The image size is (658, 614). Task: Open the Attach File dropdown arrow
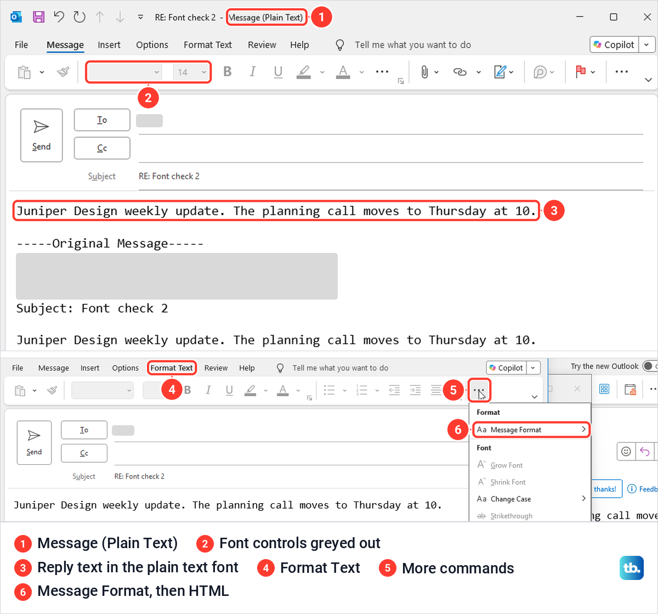pos(436,72)
